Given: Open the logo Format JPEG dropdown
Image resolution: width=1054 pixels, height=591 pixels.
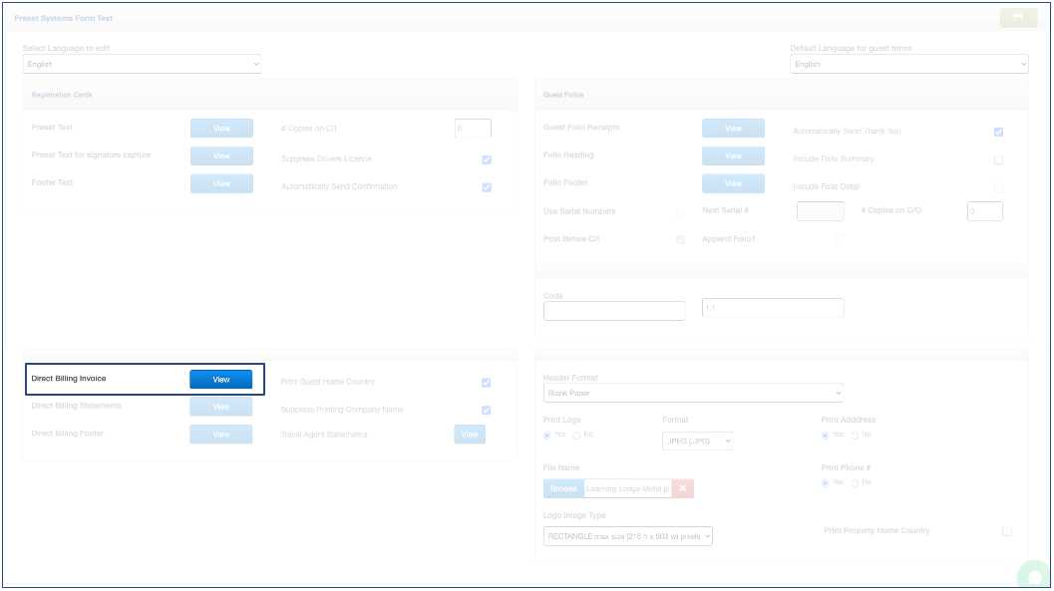Looking at the screenshot, I should point(697,441).
